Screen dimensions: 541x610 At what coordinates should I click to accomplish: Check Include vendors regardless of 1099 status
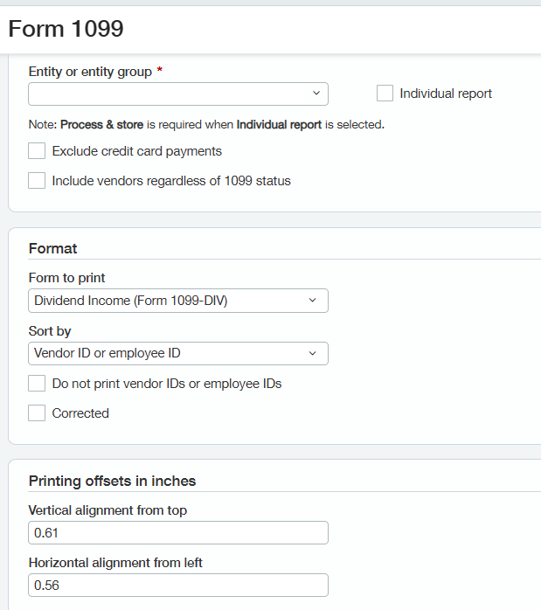[x=37, y=181]
